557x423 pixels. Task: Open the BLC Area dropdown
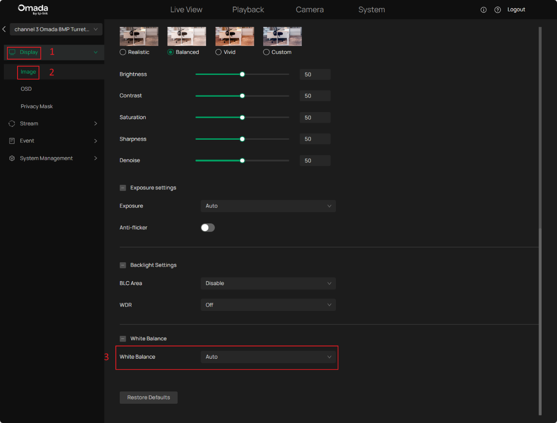[268, 283]
